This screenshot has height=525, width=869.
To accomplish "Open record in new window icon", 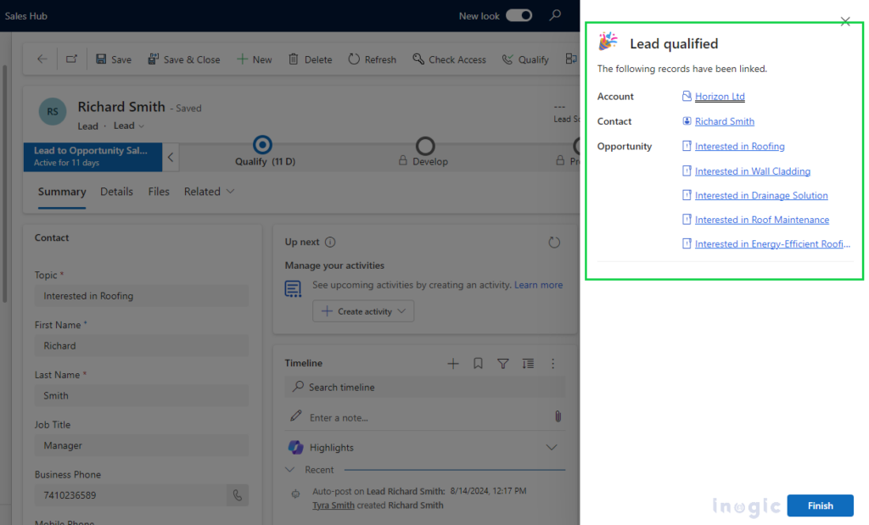I will (x=71, y=59).
